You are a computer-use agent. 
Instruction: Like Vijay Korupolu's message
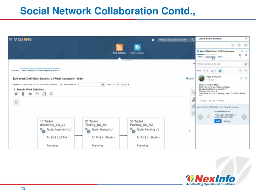[212, 101]
